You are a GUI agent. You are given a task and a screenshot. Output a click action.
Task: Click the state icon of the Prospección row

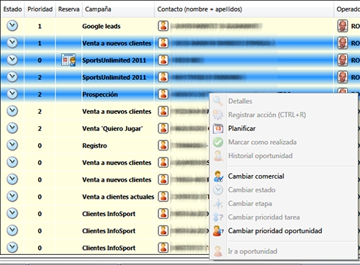point(12,94)
